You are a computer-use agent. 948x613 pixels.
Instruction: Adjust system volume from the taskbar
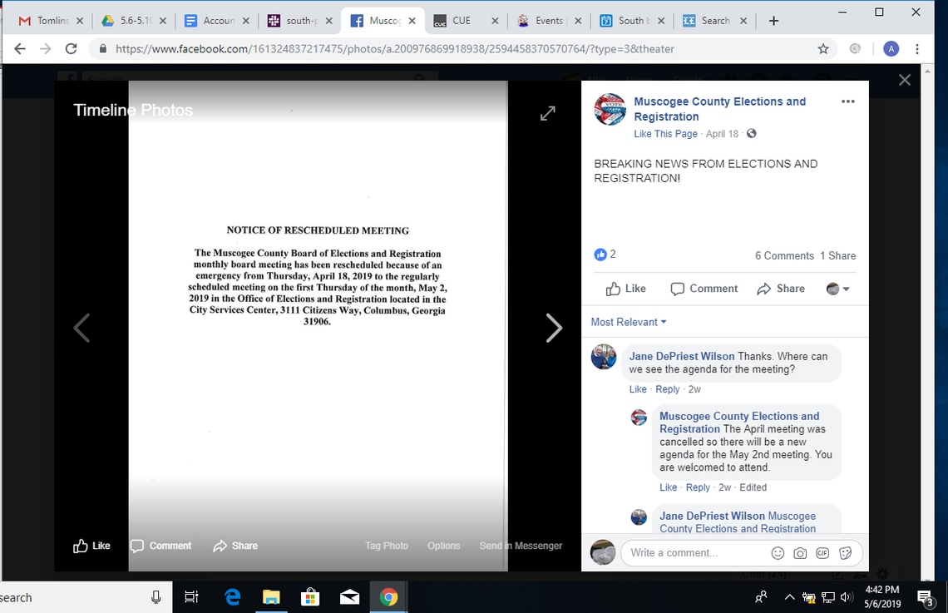click(x=847, y=596)
